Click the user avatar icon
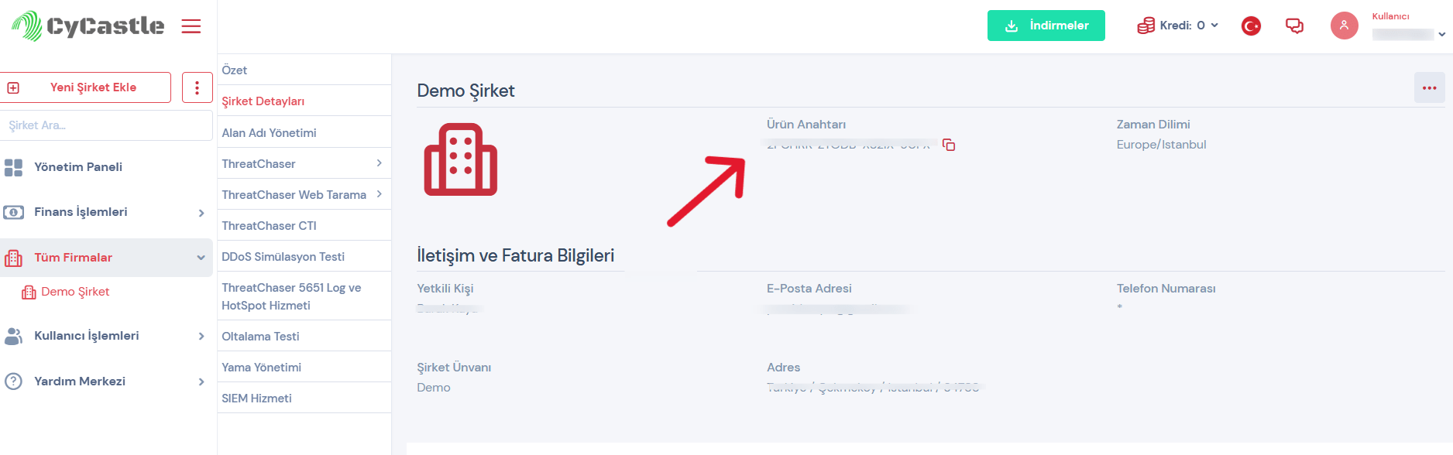 [1344, 26]
